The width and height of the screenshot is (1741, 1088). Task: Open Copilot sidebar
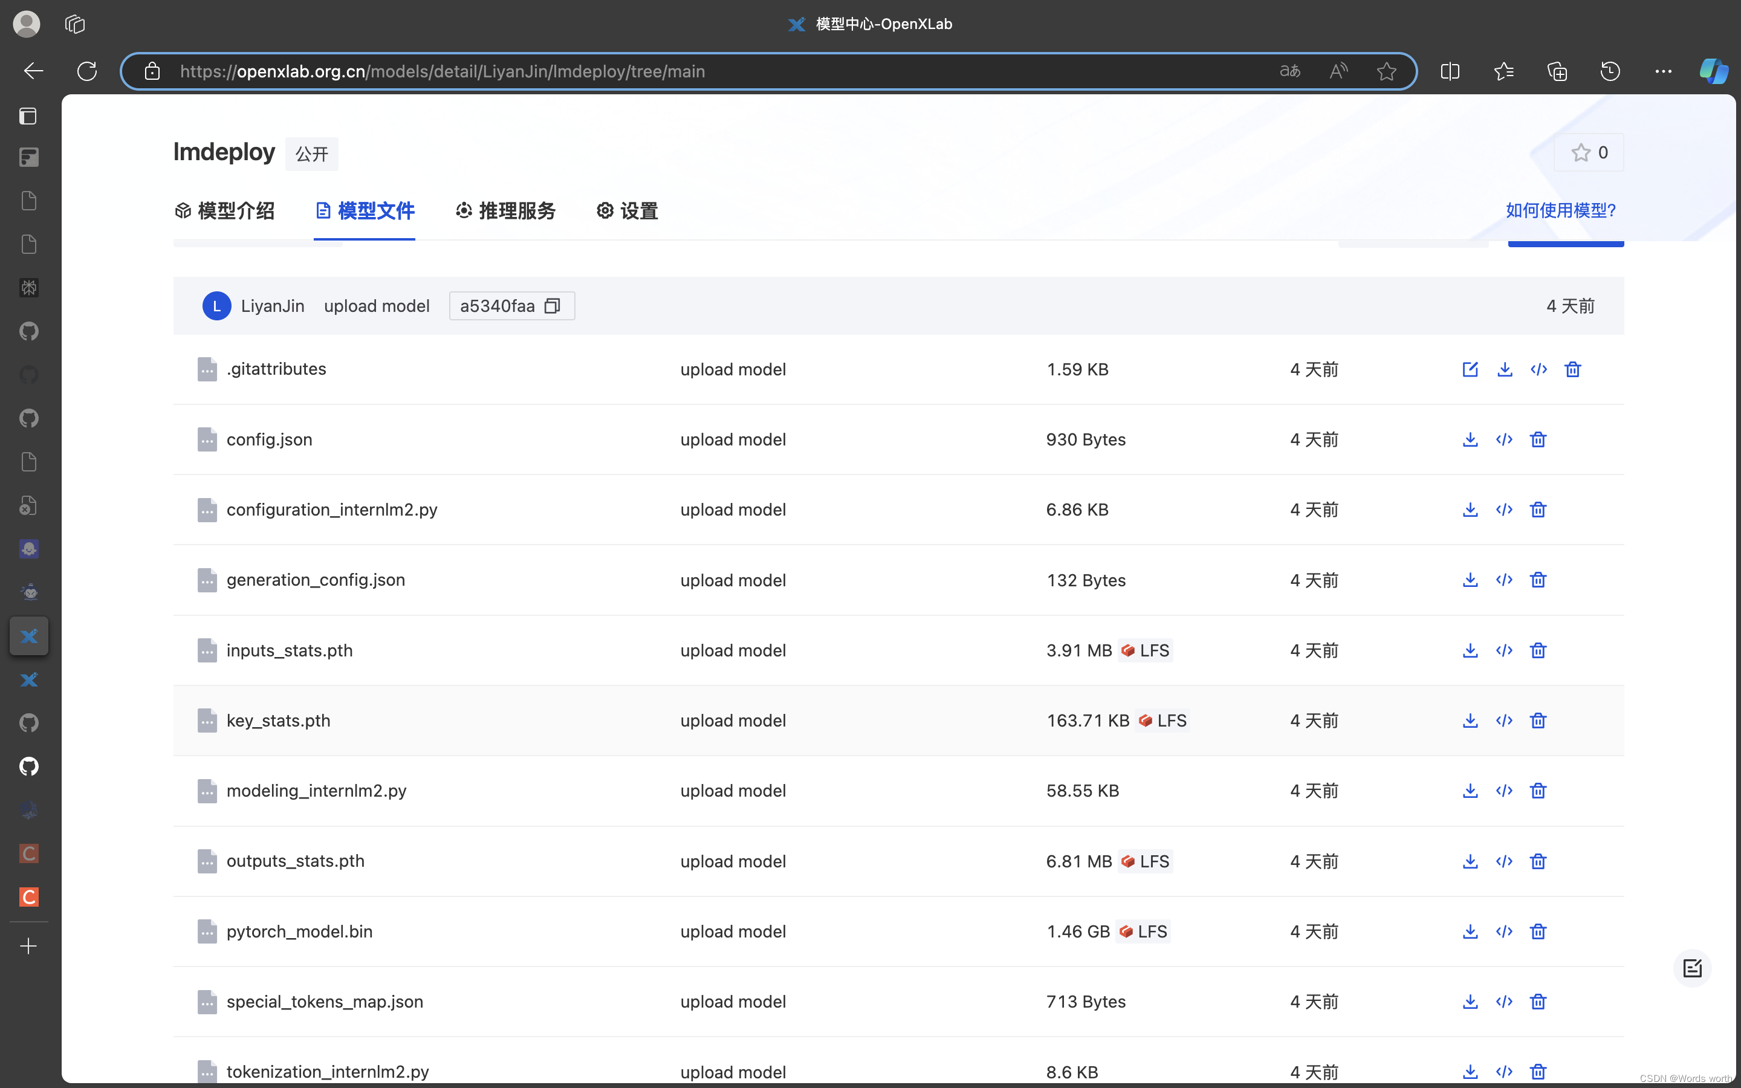1714,71
